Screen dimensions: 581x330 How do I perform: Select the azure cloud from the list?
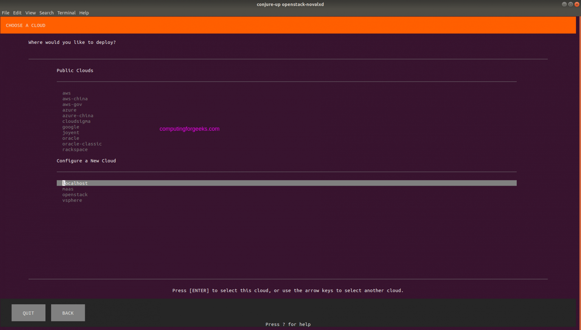pyautogui.click(x=70, y=110)
